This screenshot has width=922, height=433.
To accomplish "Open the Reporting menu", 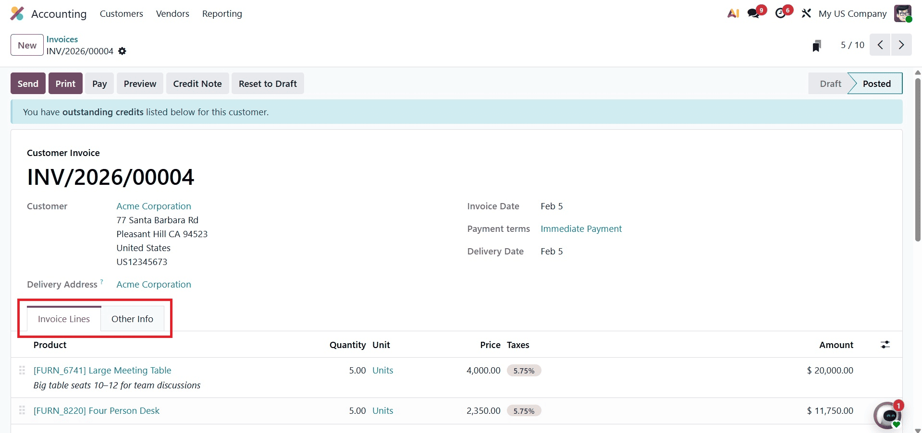I will pyautogui.click(x=221, y=13).
